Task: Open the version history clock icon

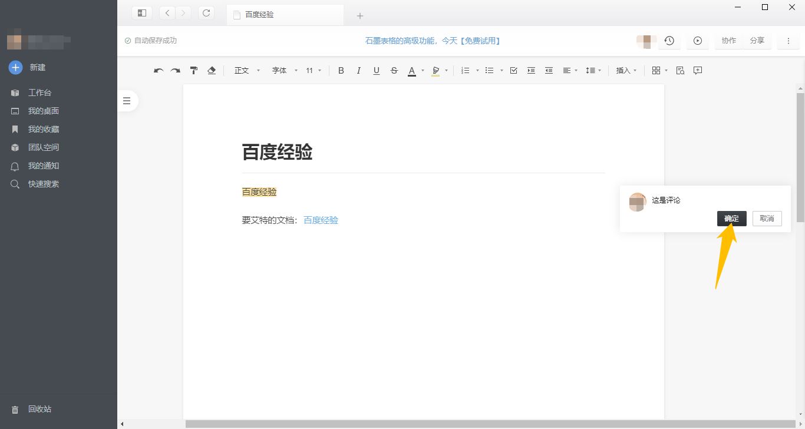Action: click(x=669, y=41)
